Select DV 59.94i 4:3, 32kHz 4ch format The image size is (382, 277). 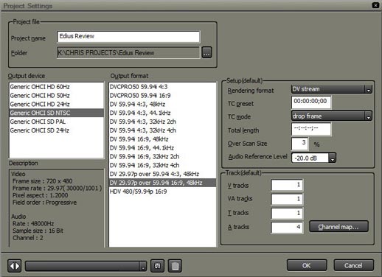pyautogui.click(x=162, y=130)
